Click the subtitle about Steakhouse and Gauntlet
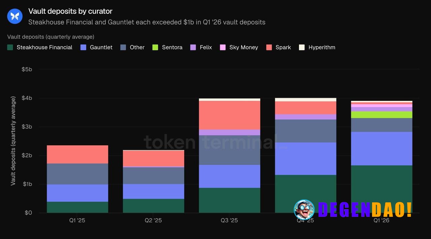Viewport: 431px width, 239px height. pos(147,22)
